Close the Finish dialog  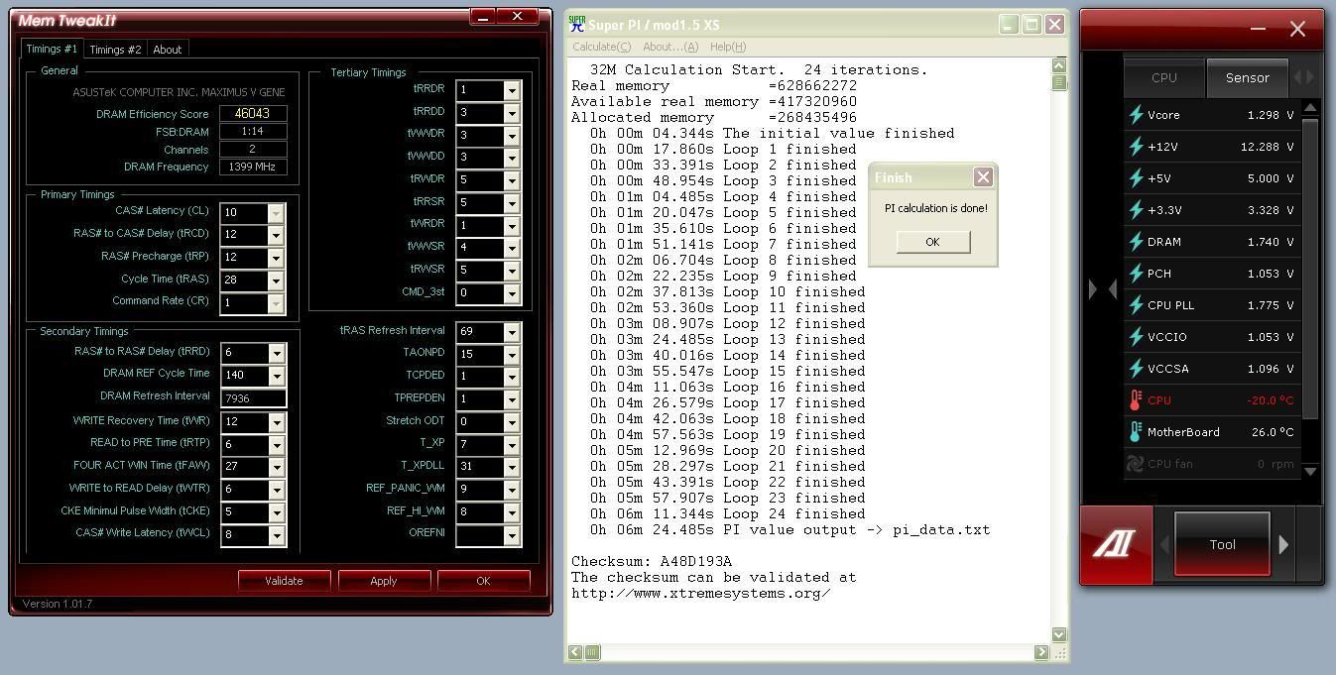point(983,177)
